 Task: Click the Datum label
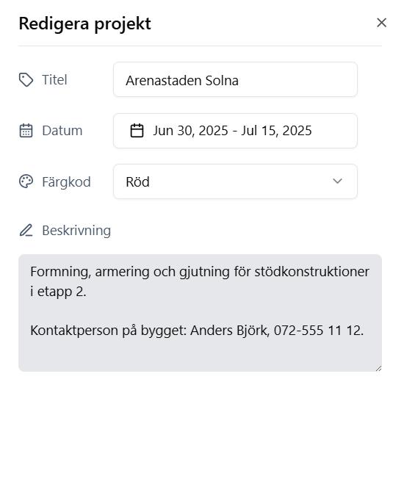[x=62, y=131]
